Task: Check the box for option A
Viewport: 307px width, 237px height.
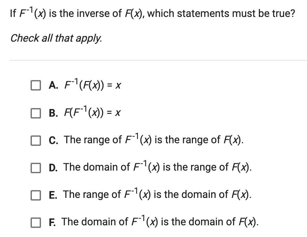Action: (36, 85)
